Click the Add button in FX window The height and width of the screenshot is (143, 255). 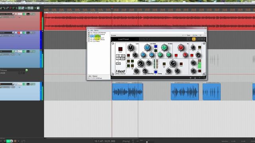(90, 76)
